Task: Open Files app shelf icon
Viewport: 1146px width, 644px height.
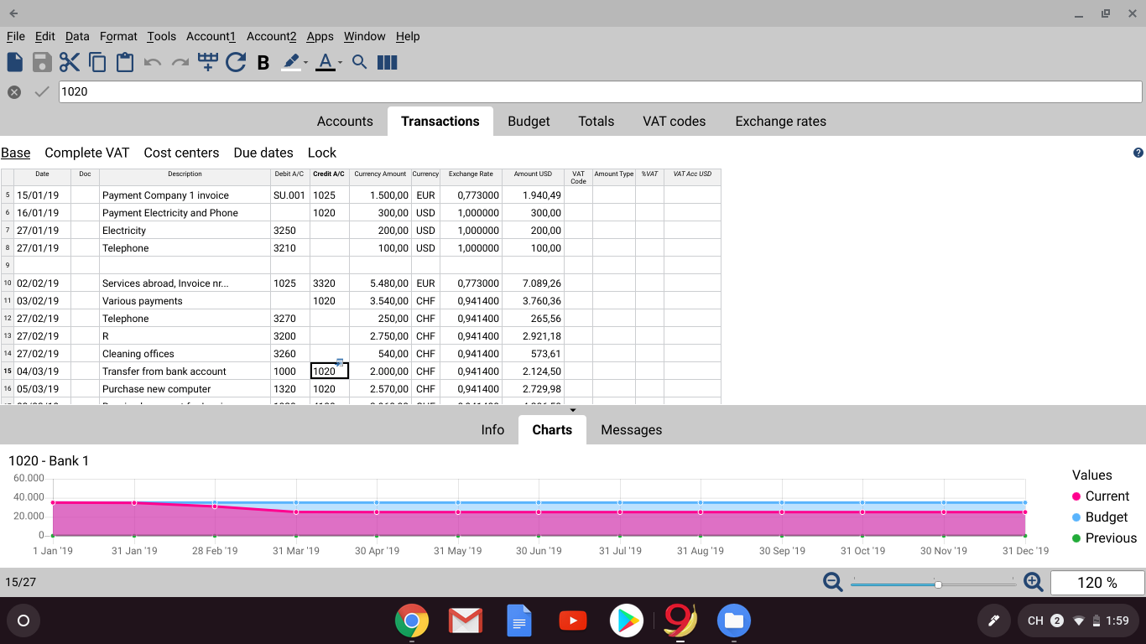Action: [x=734, y=621]
